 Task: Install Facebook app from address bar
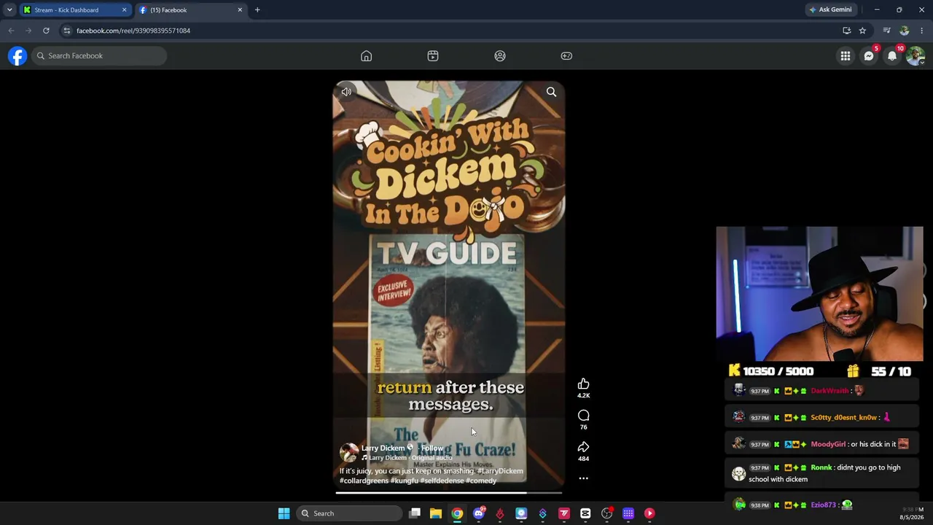[846, 31]
